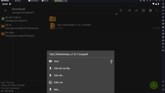The height and width of the screenshot is (93, 165).
Task: Open search with the magnifier icon
Action: click(x=121, y=10)
